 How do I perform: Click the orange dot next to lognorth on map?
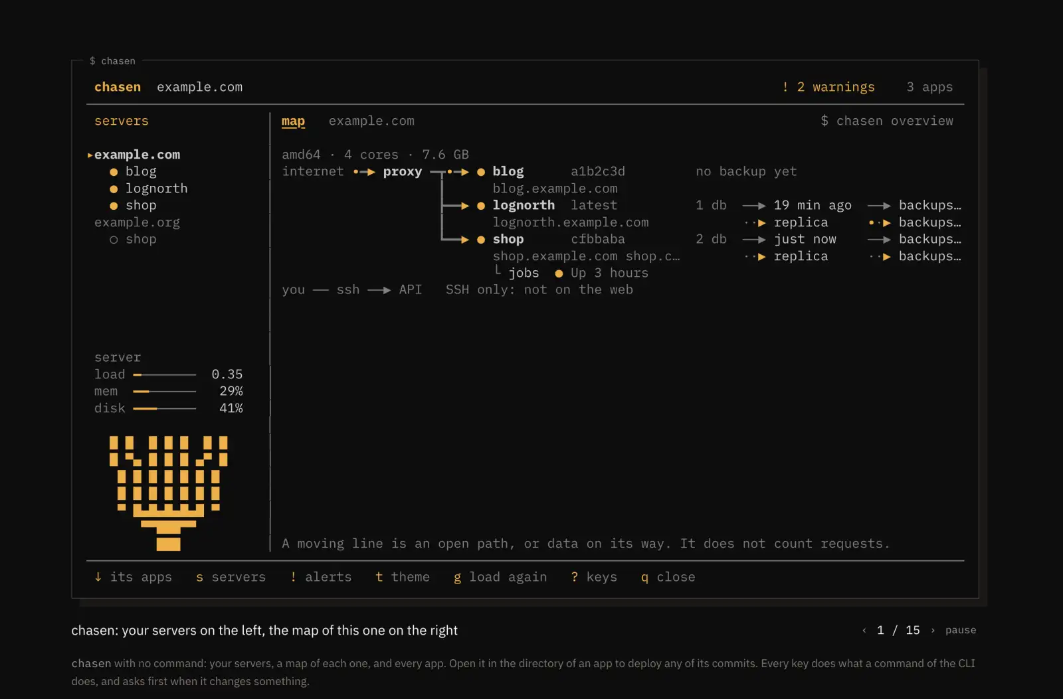(481, 206)
